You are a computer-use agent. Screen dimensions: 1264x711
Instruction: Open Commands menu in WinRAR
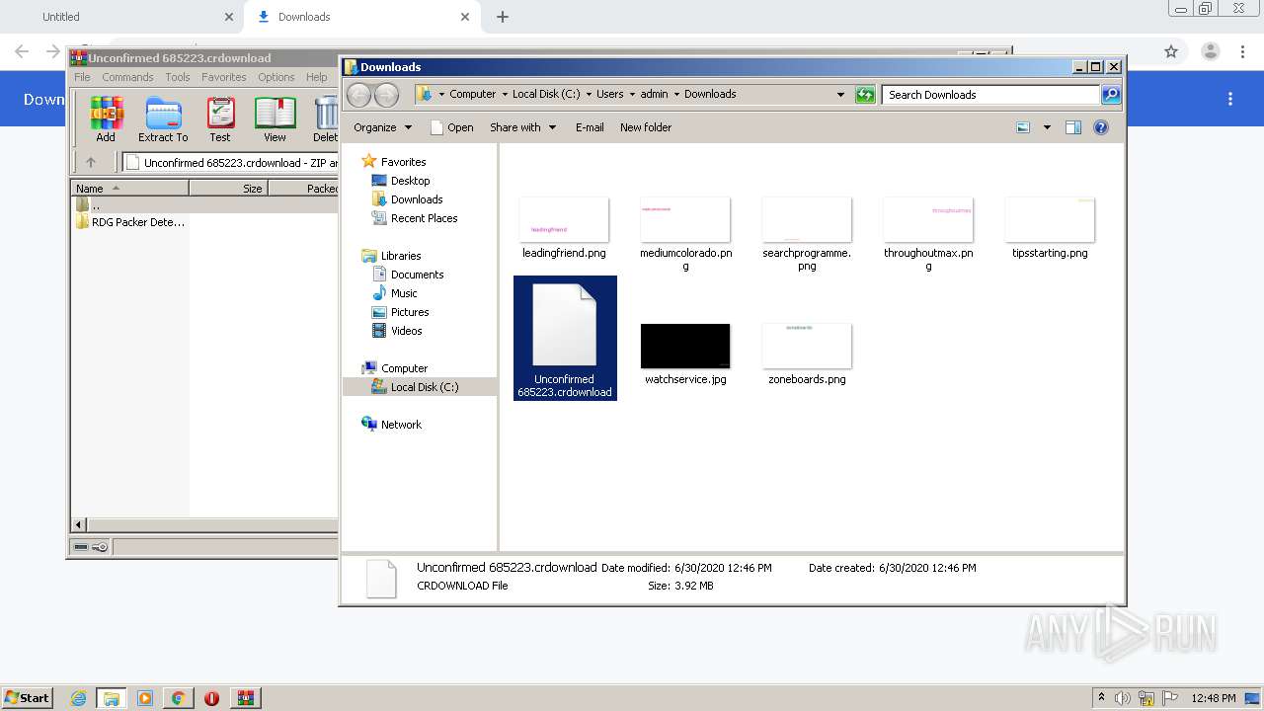(x=127, y=77)
